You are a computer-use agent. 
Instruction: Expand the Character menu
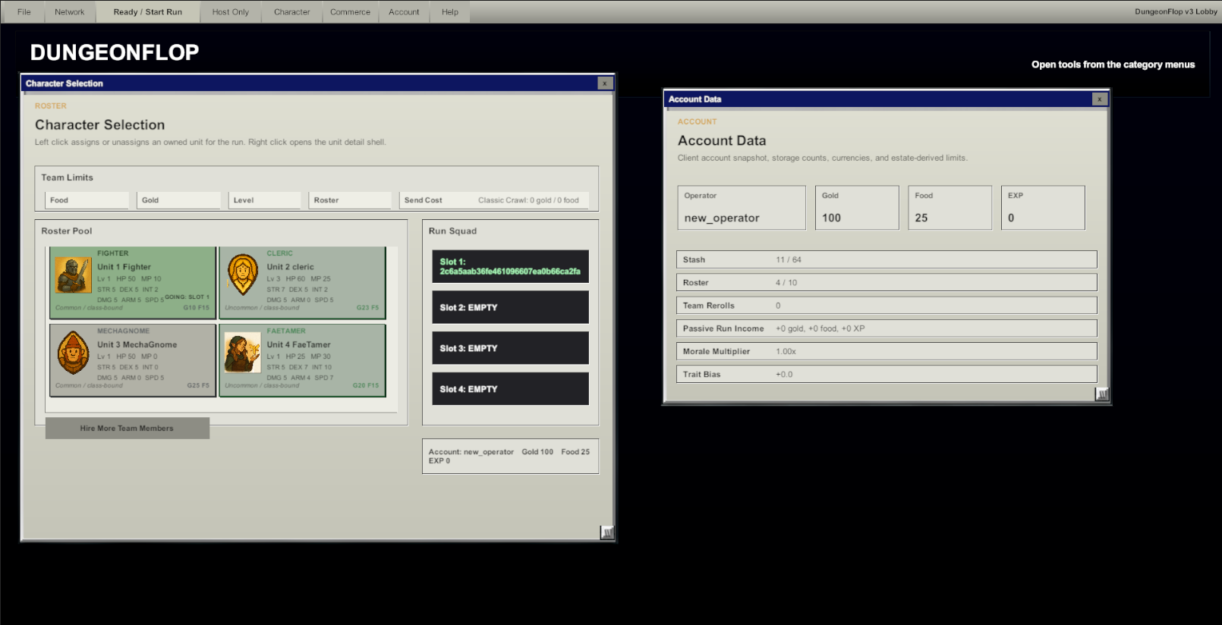point(292,12)
